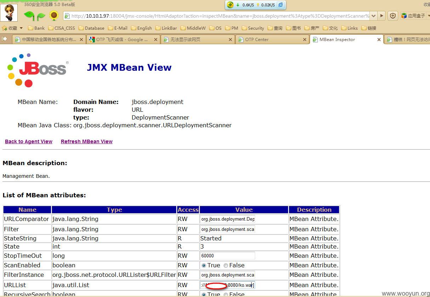
Task: Open the OS bookmark folder
Action: tap(215, 28)
